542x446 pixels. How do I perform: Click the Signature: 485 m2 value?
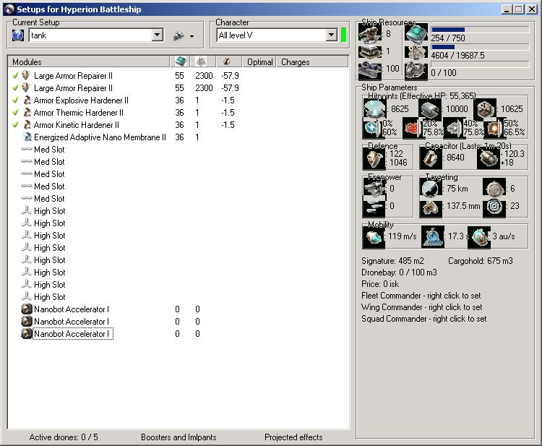[x=392, y=261]
